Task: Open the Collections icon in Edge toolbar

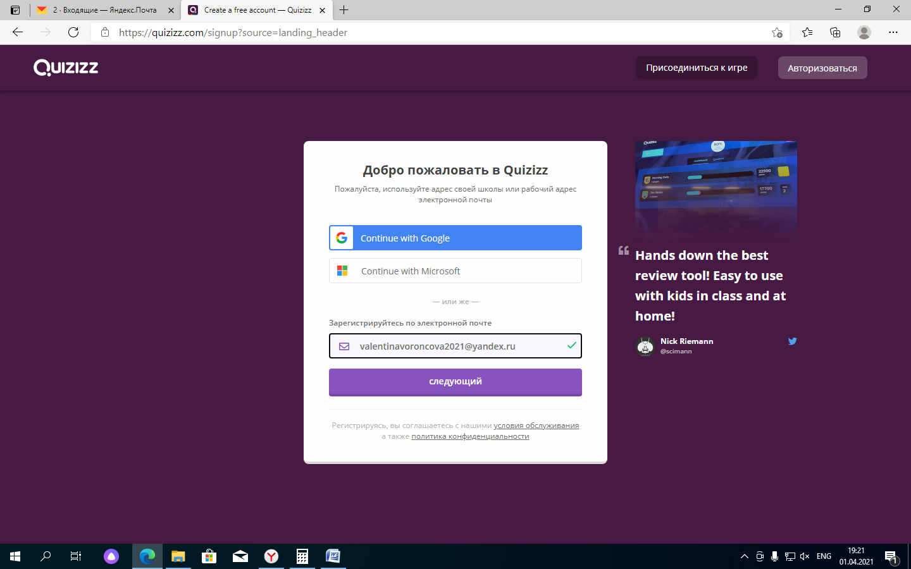Action: [x=835, y=32]
